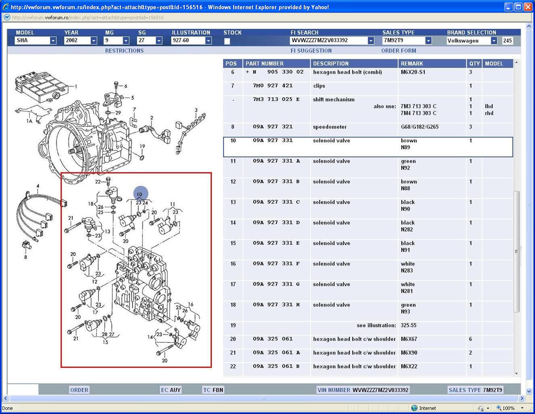Click the address bar page icon
Viewport: 535px width, 414px height.
(x=7, y=18)
